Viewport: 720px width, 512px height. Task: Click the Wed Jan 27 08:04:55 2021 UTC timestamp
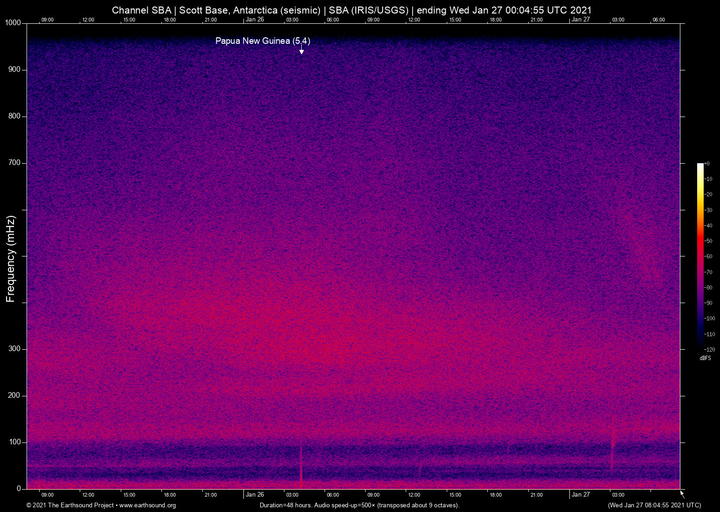[654, 505]
